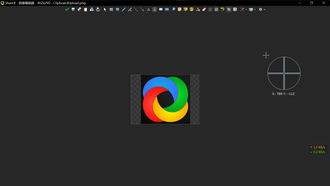Open the gear options dropdown

(x=262, y=9)
